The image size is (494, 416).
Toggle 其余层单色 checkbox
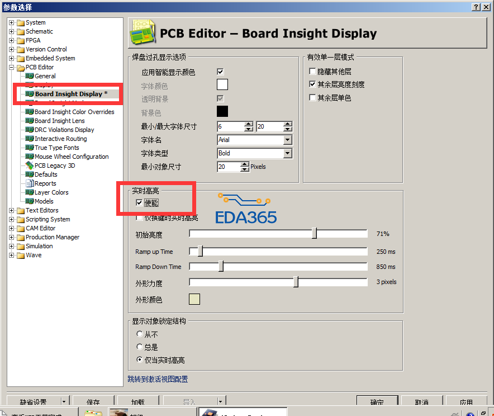click(312, 98)
